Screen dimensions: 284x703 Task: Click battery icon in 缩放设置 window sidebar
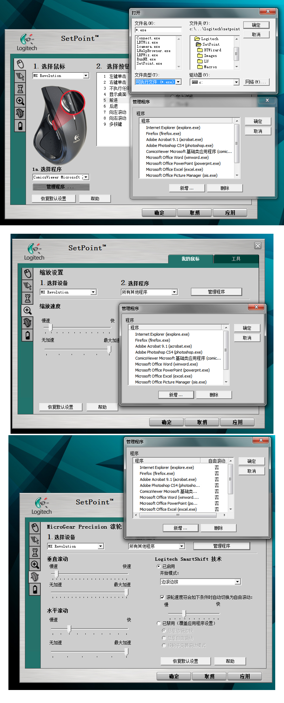[x=28, y=335]
